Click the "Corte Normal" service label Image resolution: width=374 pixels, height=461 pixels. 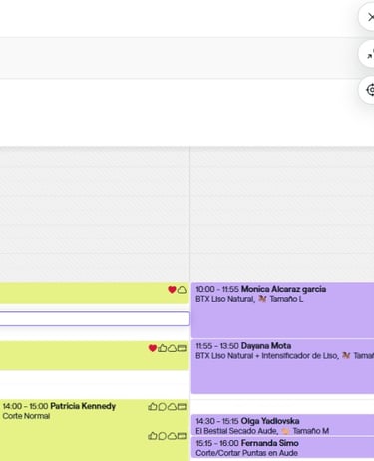click(26, 416)
